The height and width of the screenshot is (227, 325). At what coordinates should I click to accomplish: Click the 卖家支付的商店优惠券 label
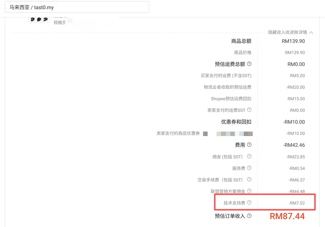[x=178, y=133]
